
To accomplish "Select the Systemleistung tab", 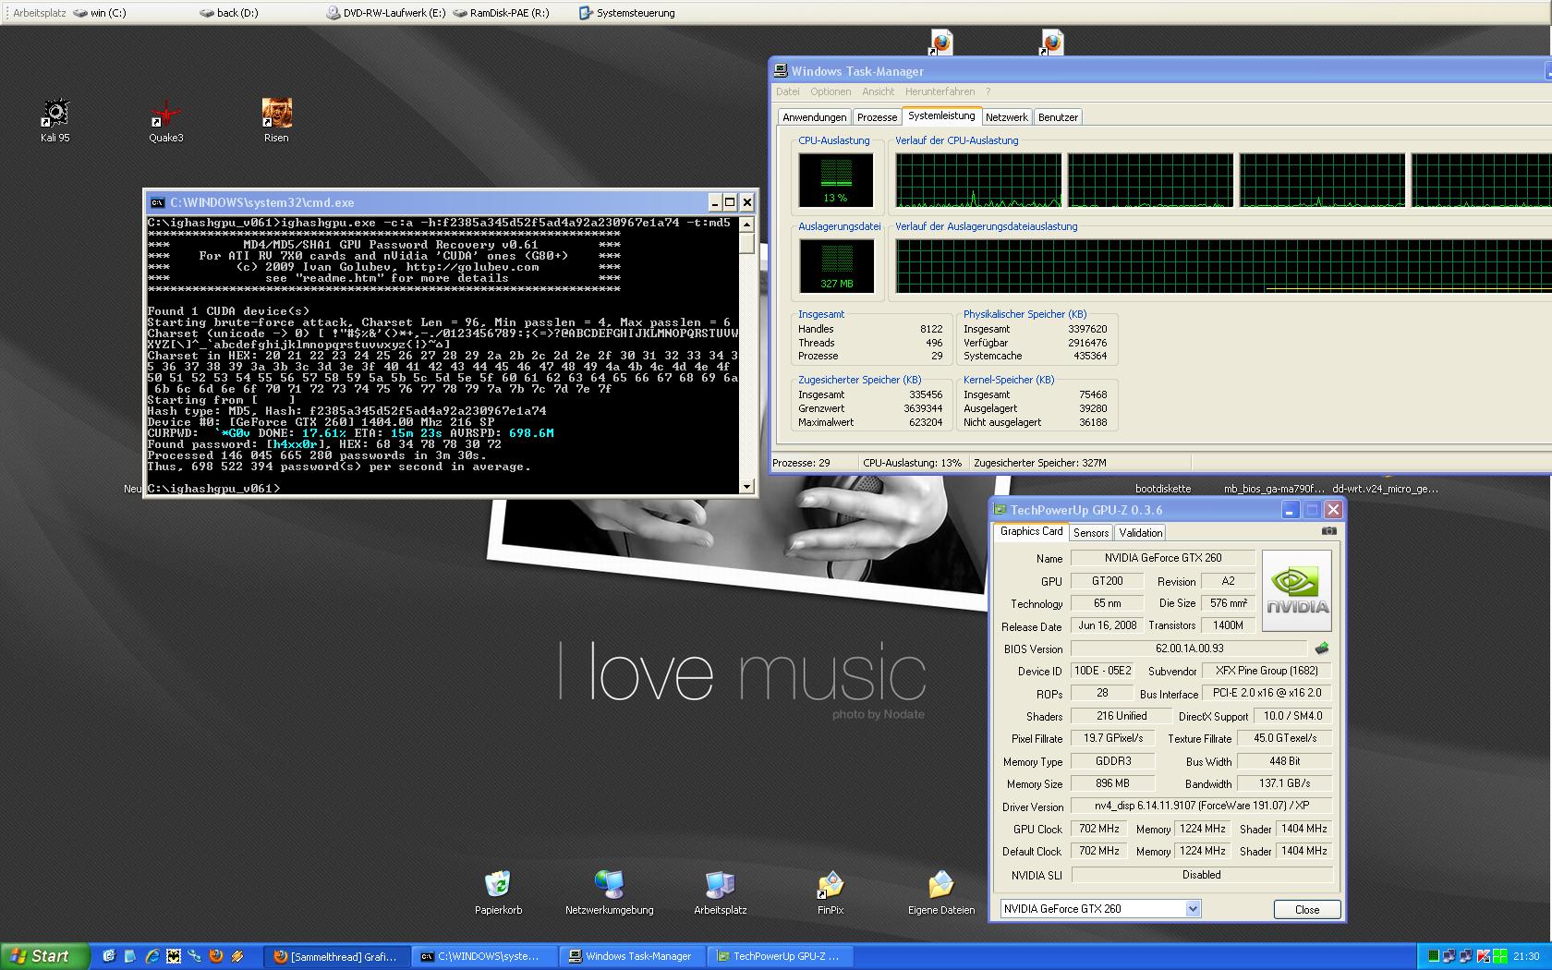I will pos(941,115).
